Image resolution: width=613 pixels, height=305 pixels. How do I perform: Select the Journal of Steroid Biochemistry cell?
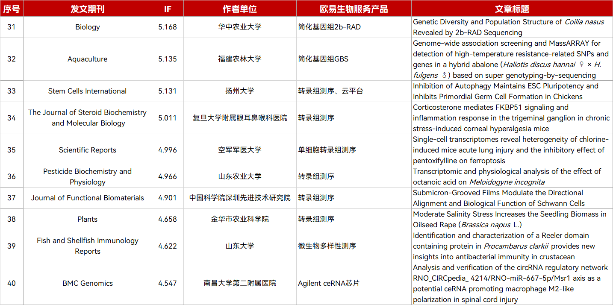(88, 118)
